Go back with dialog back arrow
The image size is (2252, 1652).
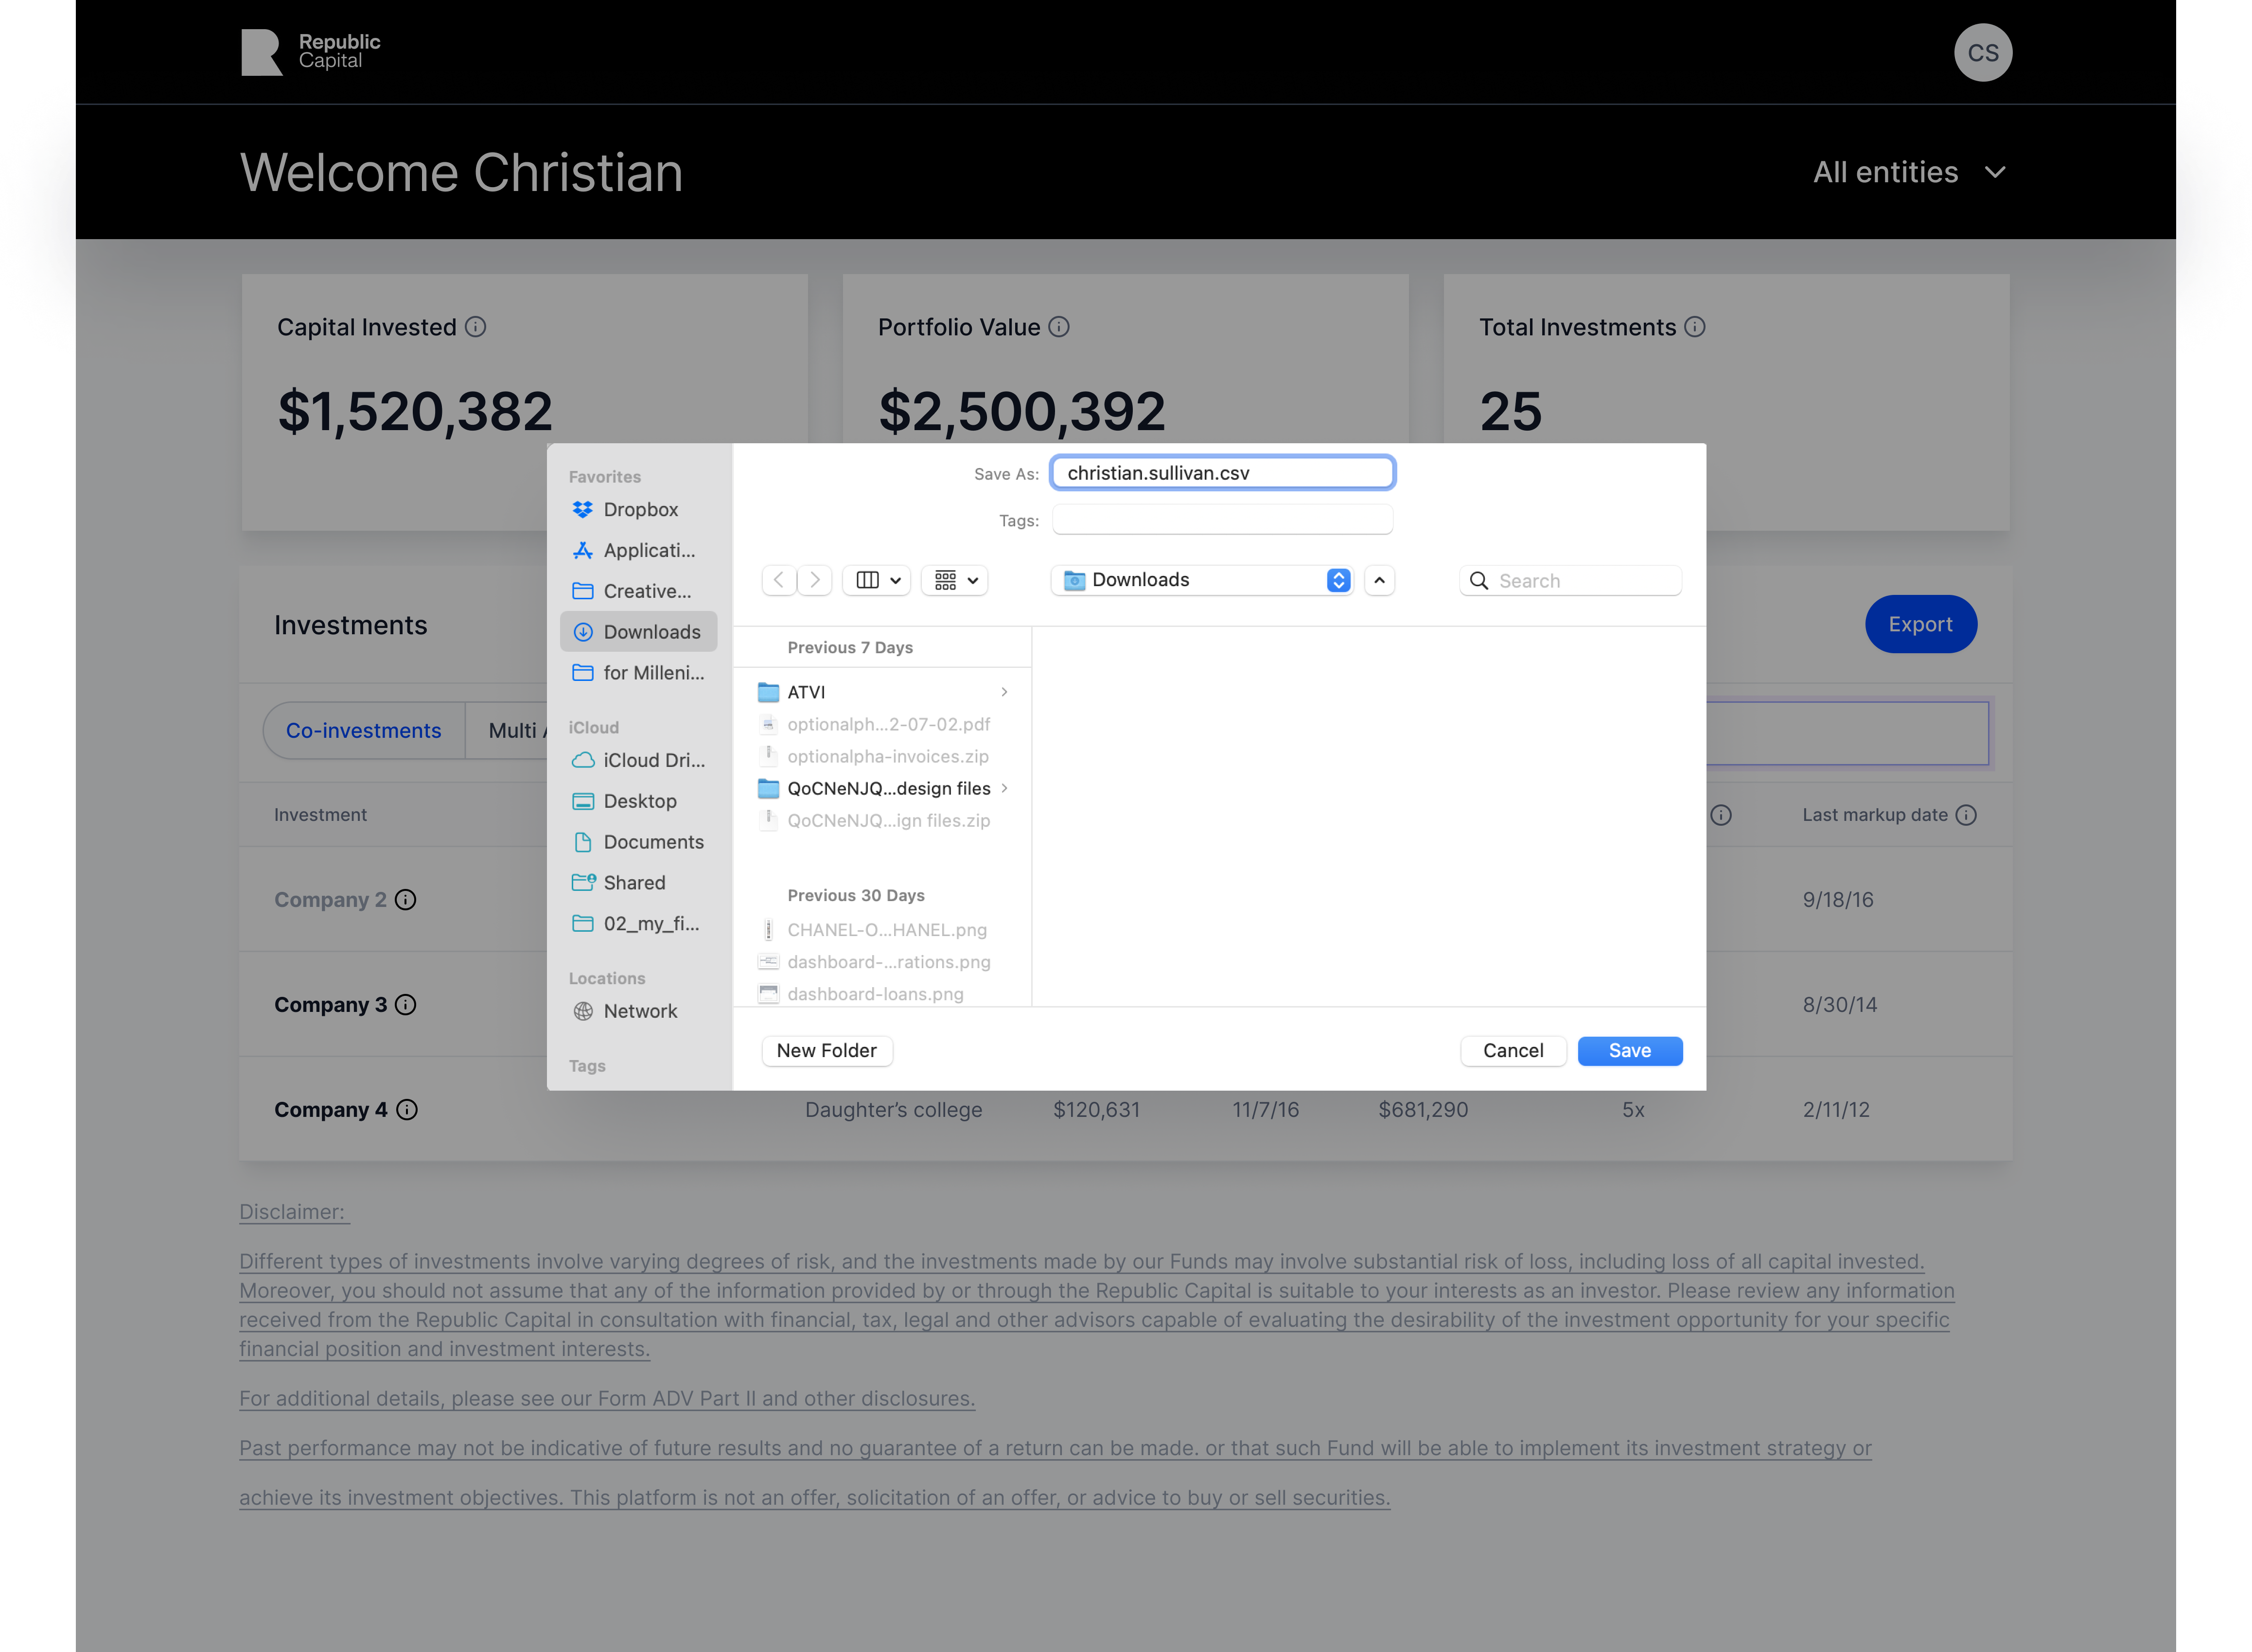pos(779,580)
